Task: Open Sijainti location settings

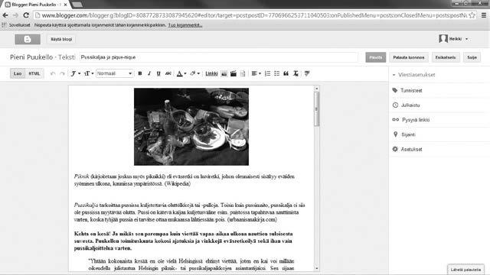Action: (404, 134)
